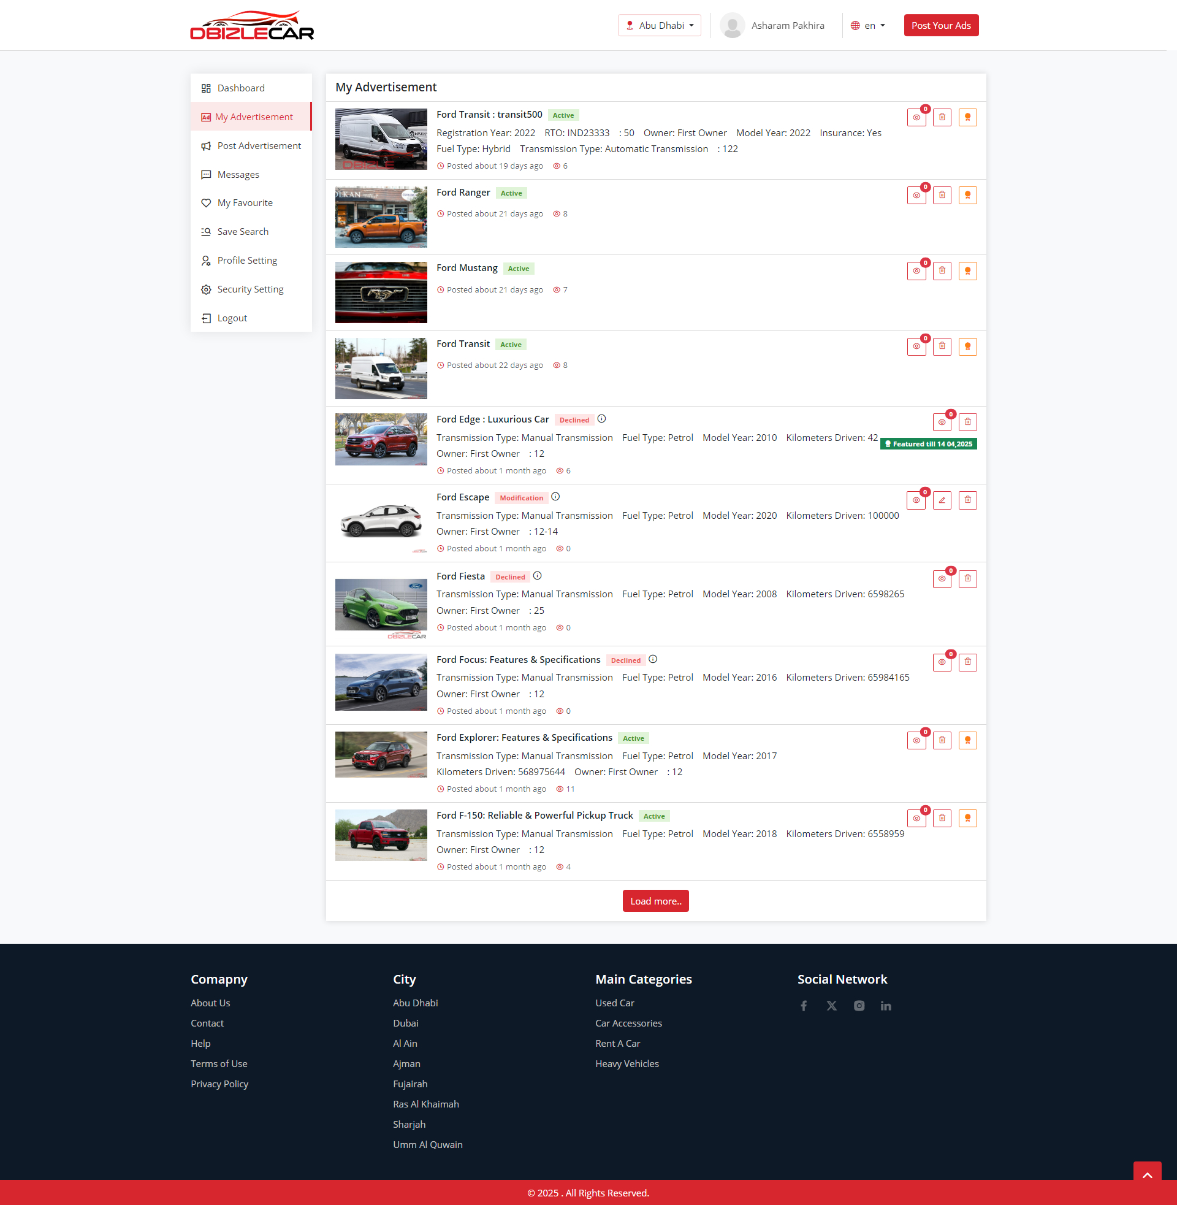View the Ford Ranger ad

916,196
